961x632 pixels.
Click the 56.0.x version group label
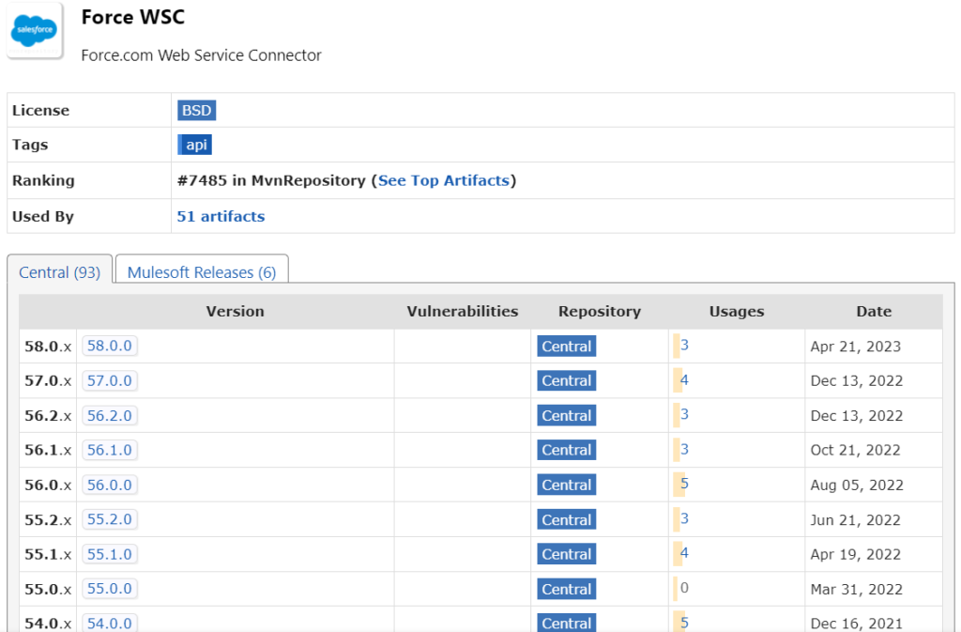pos(48,485)
